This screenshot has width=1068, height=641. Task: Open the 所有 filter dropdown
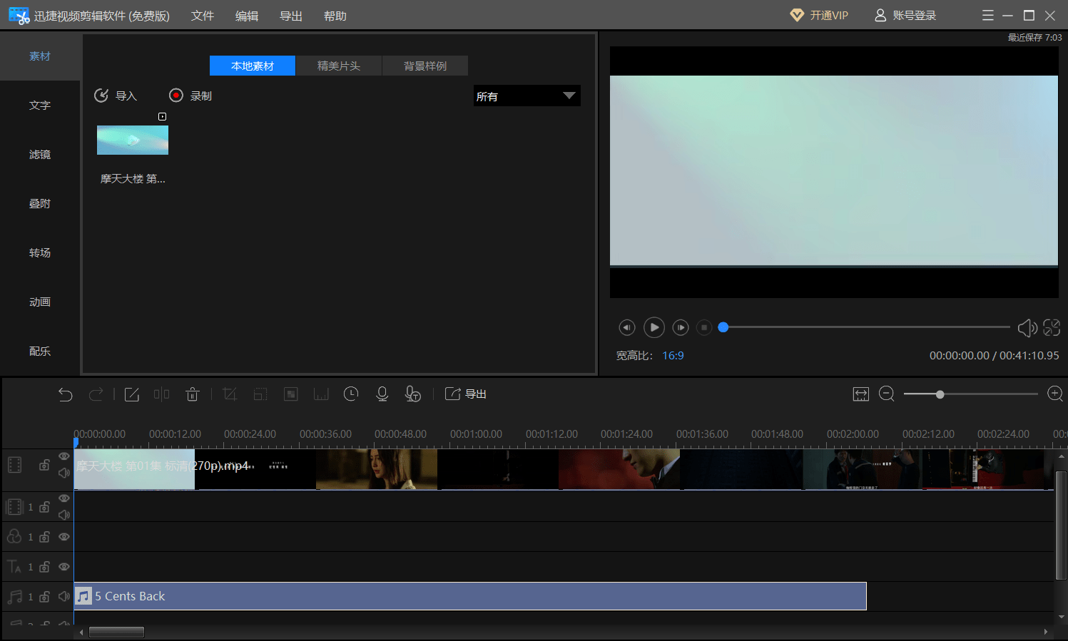(527, 96)
